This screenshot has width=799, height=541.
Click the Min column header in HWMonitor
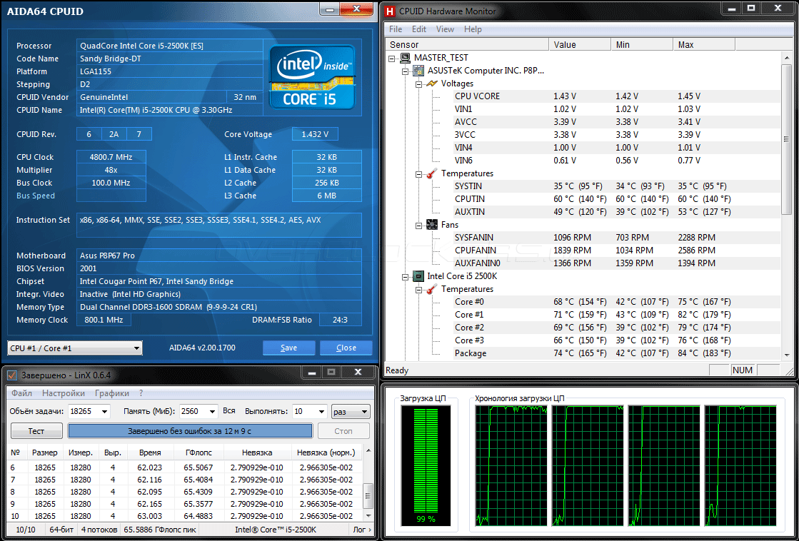point(642,45)
